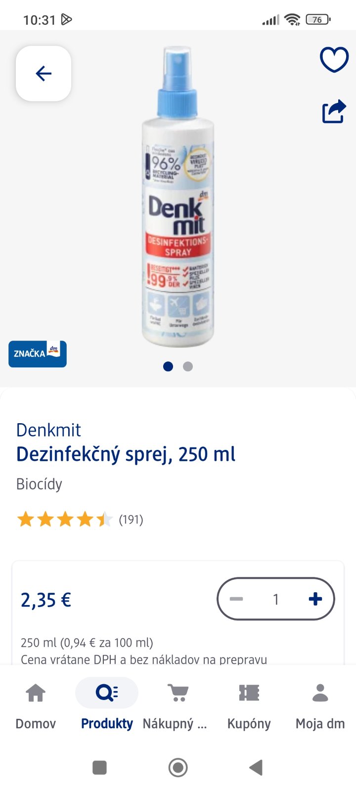Open the Denkmit brand link

coord(48,430)
